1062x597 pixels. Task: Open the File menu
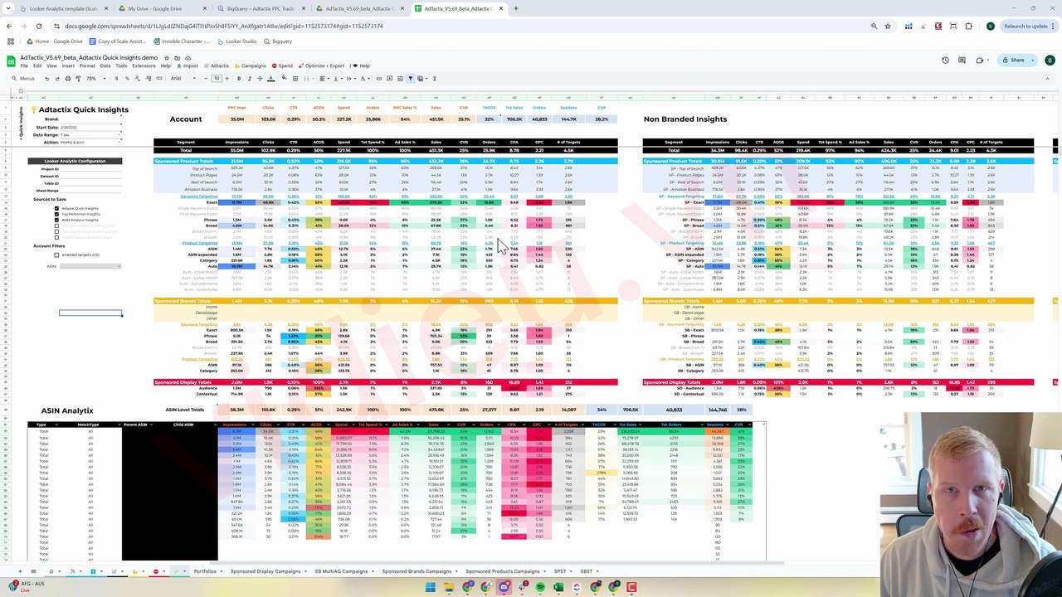[x=24, y=66]
